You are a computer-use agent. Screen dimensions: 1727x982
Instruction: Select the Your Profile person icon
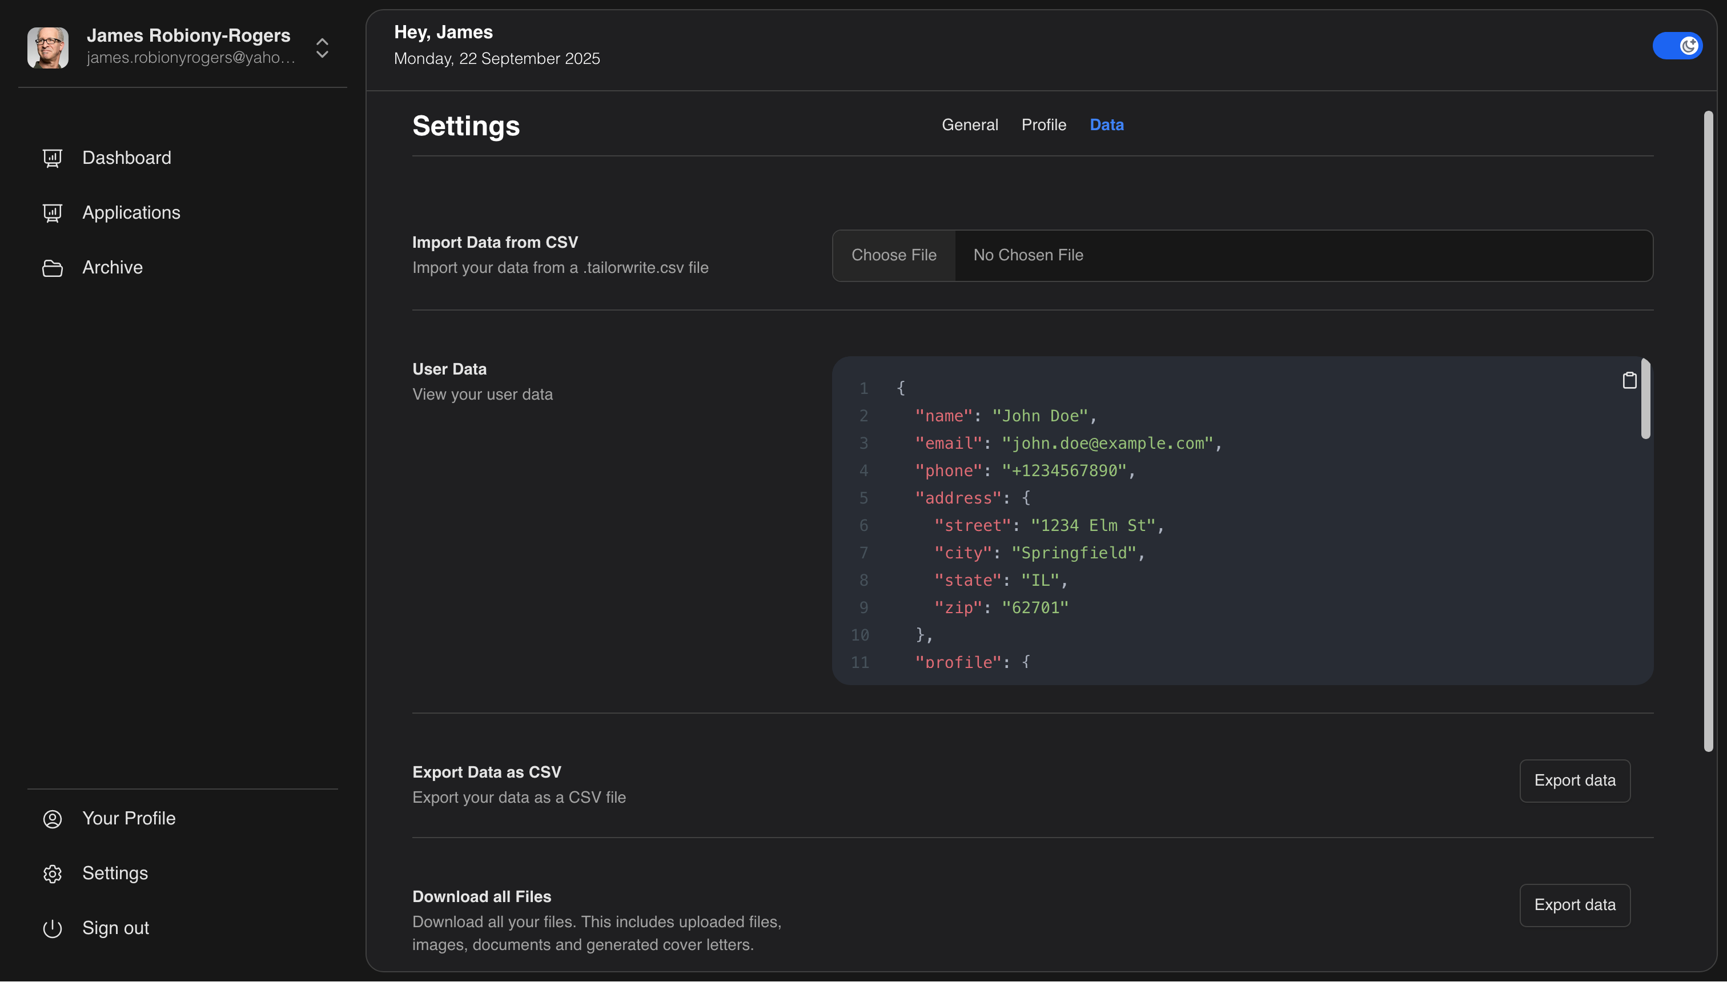point(53,819)
